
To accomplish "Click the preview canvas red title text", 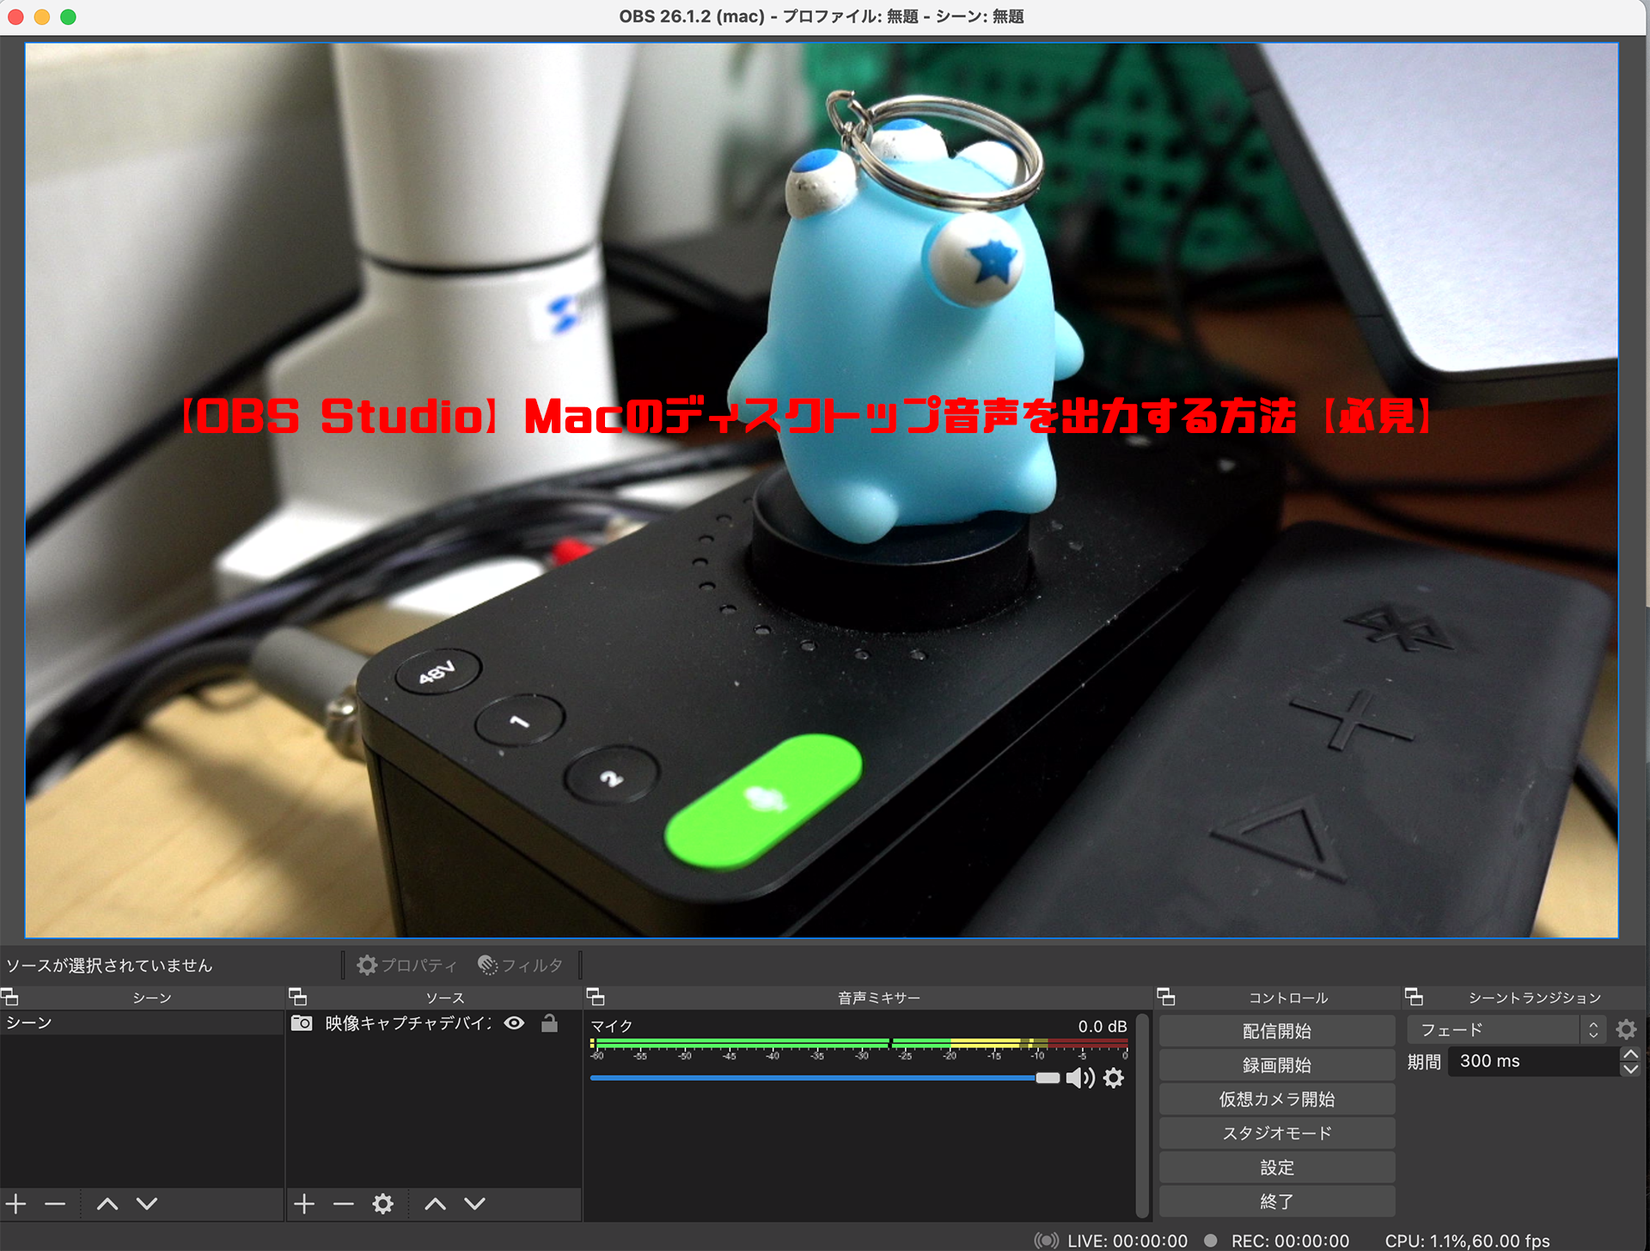I will point(807,417).
